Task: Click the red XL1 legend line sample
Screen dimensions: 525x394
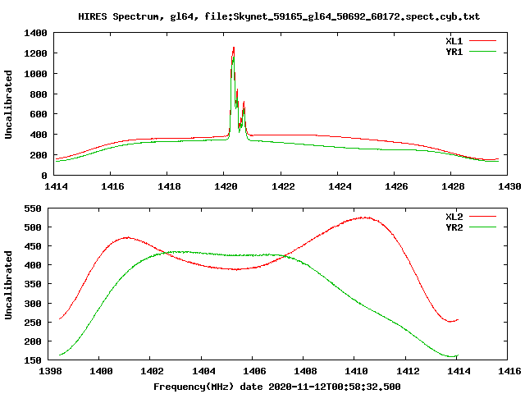Action: click(x=482, y=41)
